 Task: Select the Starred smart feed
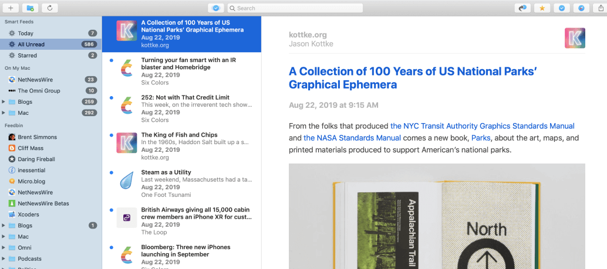[50, 56]
